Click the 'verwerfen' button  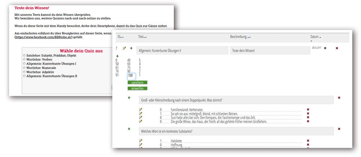click(x=137, y=88)
